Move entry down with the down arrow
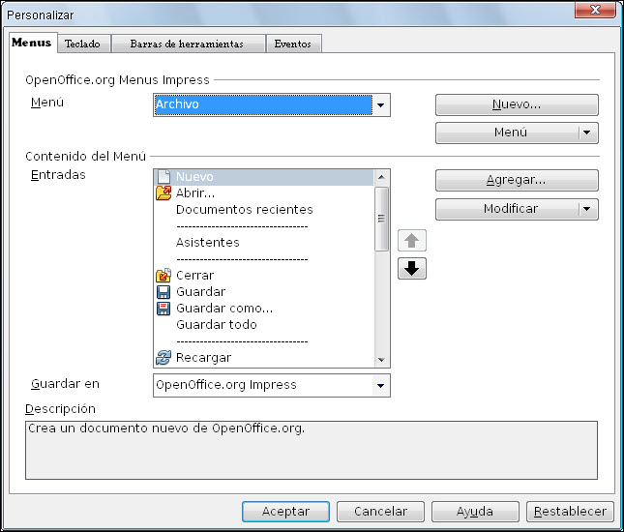Screen dimensions: 624x532 [412, 269]
